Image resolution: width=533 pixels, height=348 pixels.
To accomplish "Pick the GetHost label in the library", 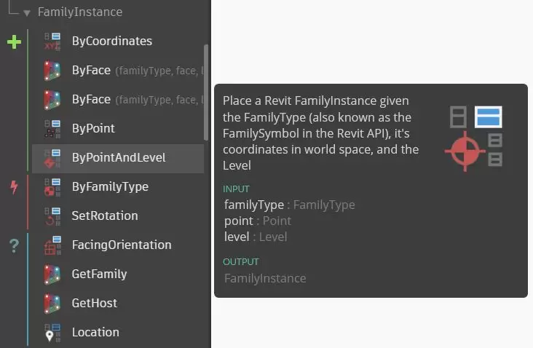I will [95, 304].
